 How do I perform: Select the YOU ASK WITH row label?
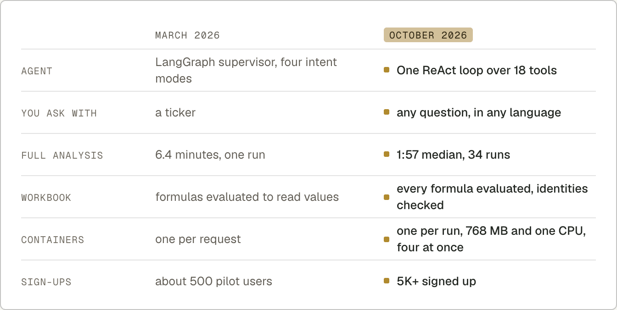click(59, 113)
